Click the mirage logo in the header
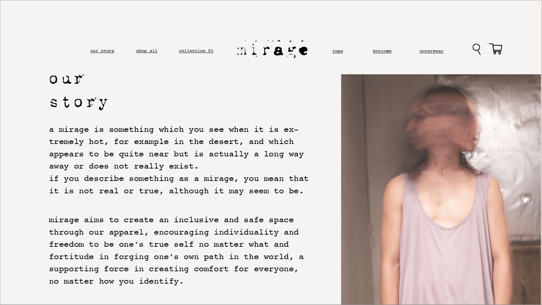This screenshot has height=305, width=542. [272, 49]
